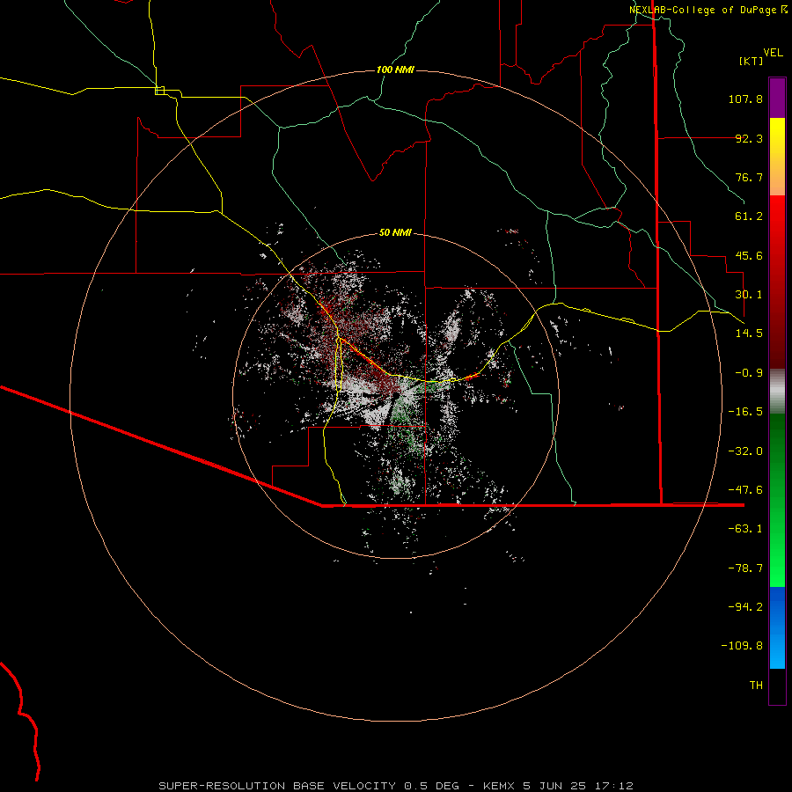Click the purple segment of the velocity color bar
This screenshot has height=792, width=792.
point(777,98)
